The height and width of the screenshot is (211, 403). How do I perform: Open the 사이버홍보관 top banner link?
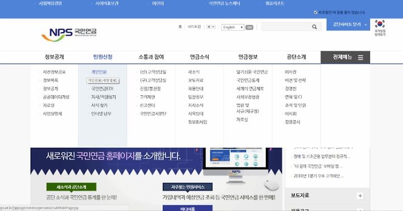[x=107, y=3]
